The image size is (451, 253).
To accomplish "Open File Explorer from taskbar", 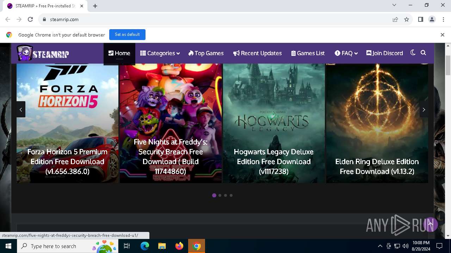I will [162, 246].
